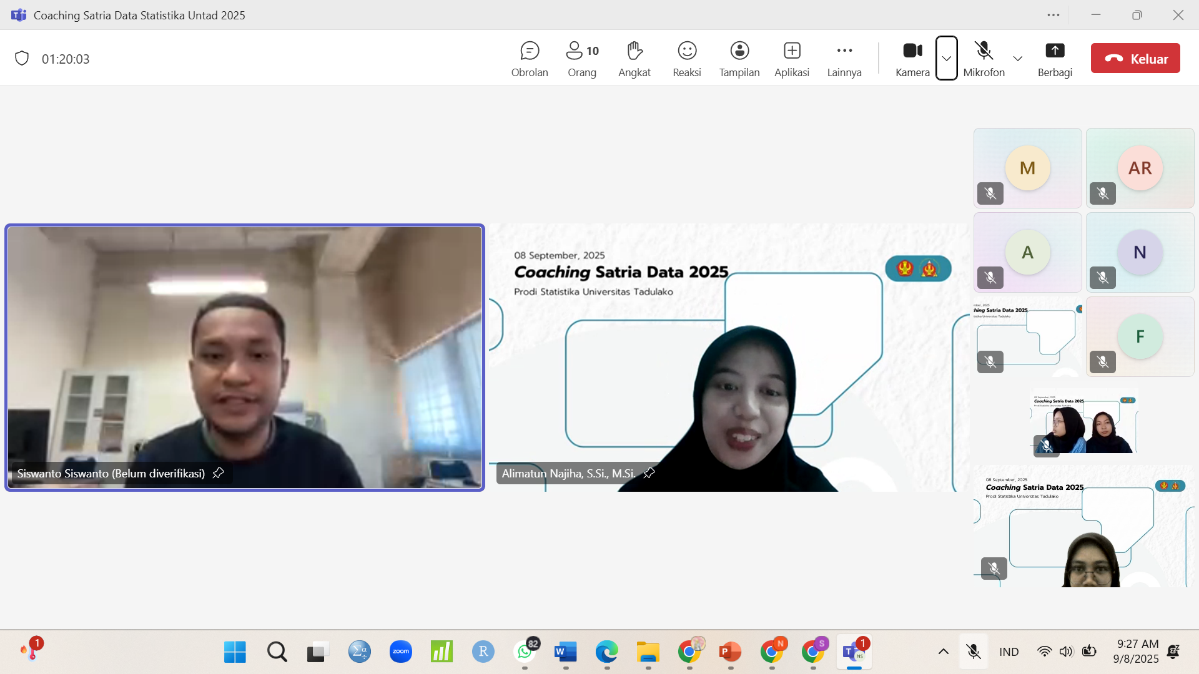Raise hand with Angkat button
1199x674 pixels.
tap(634, 59)
